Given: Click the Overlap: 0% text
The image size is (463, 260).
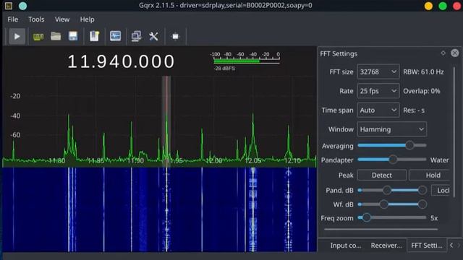Looking at the screenshot, I should (421, 91).
